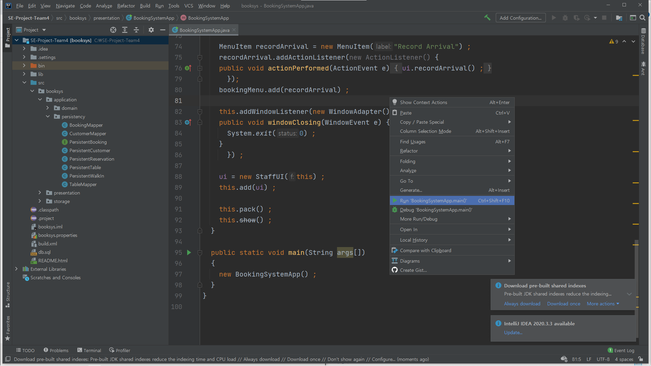Toggle fold marker at line 76
Image resolution: width=651 pixels, height=366 pixels.
tap(200, 68)
